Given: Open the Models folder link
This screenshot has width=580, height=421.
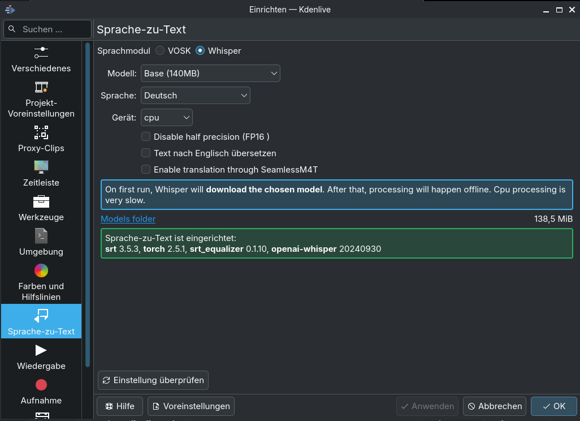Looking at the screenshot, I should point(128,219).
